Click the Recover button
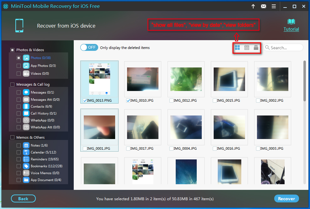 pyautogui.click(x=286, y=199)
